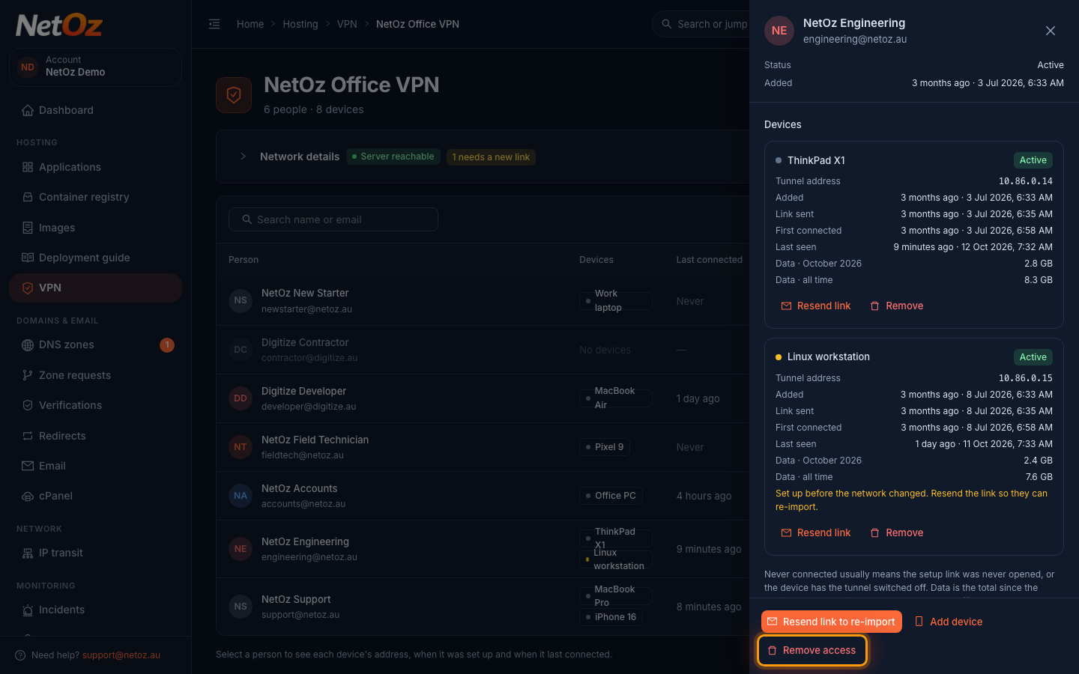1079x674 pixels.
Task: Open the Redirects arrows icon
Action: click(28, 436)
